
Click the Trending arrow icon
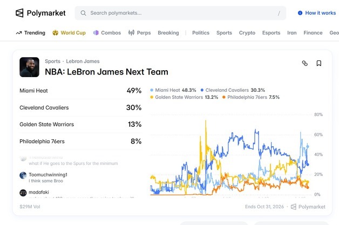19,33
